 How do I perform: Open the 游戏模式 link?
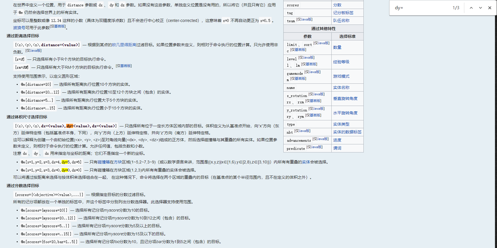tap(341, 76)
